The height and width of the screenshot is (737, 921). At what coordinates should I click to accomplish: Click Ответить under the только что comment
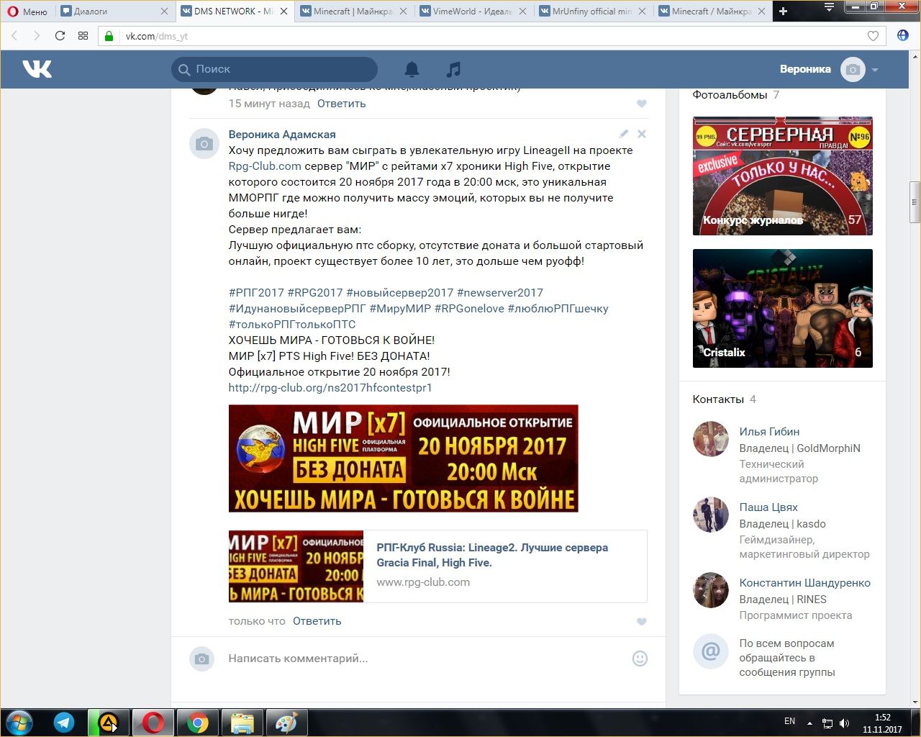[317, 621]
